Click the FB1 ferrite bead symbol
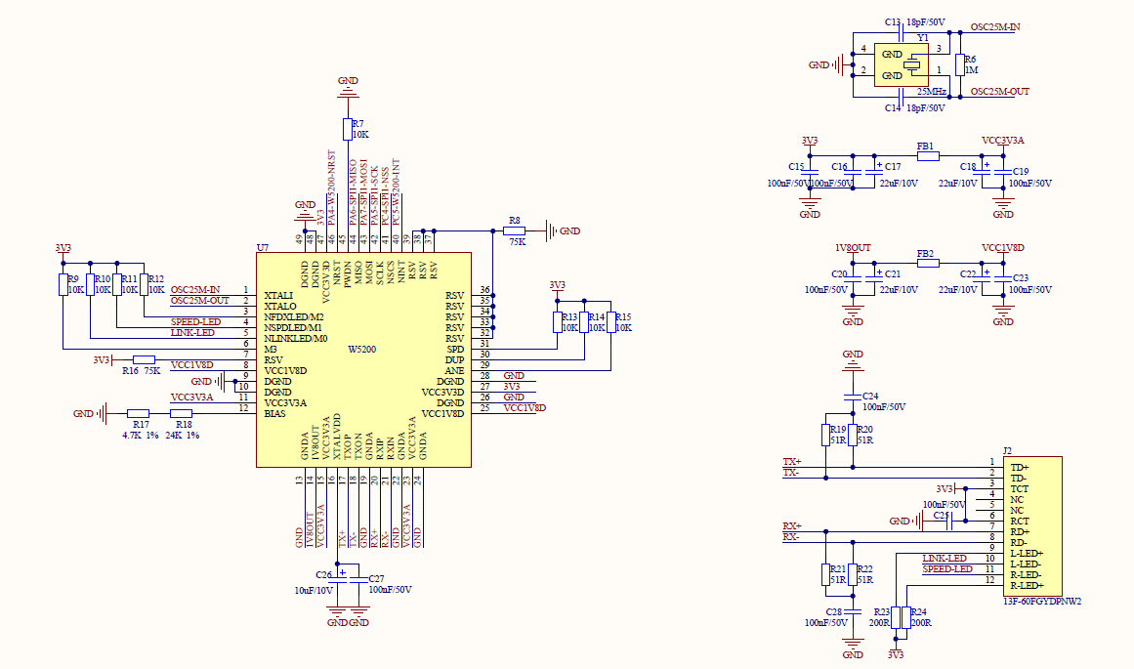The image size is (1134, 669). [927, 155]
